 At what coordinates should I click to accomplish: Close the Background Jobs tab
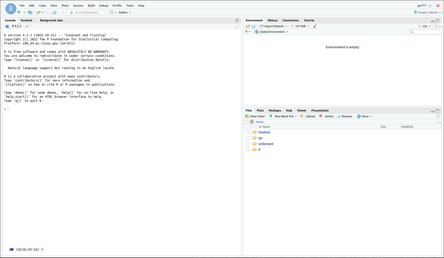pyautogui.click(x=65, y=21)
